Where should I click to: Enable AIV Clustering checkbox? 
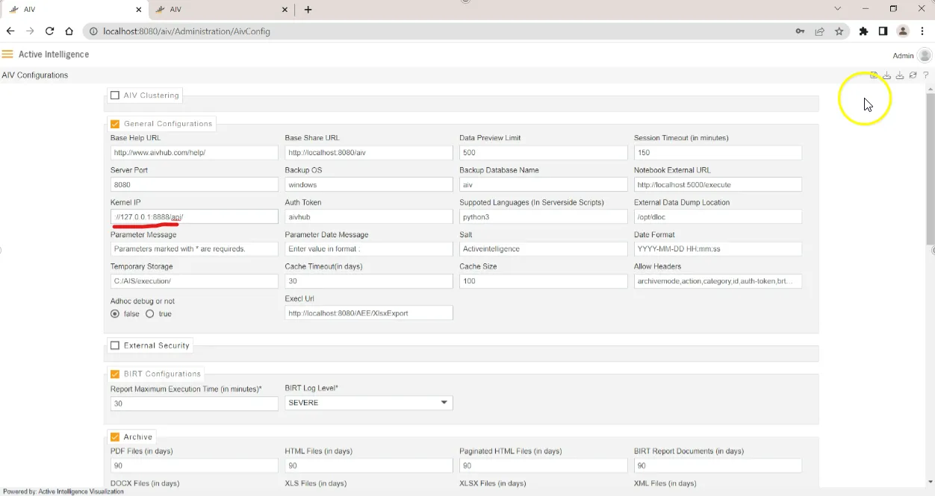click(115, 95)
